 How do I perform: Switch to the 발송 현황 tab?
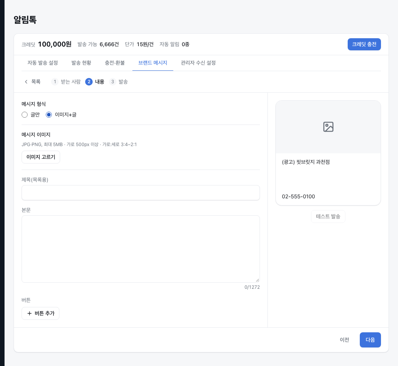pos(81,63)
